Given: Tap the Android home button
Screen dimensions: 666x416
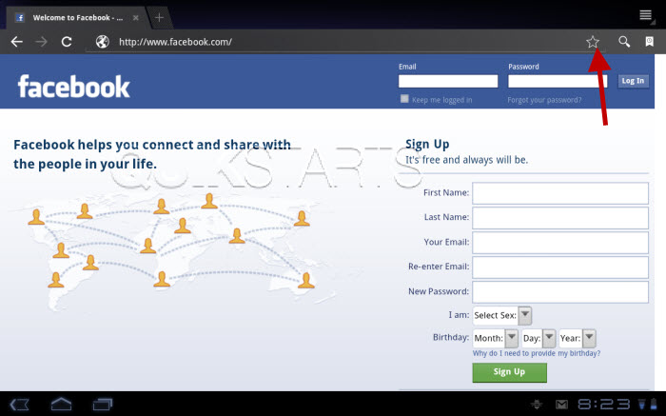Looking at the screenshot, I should (62, 404).
